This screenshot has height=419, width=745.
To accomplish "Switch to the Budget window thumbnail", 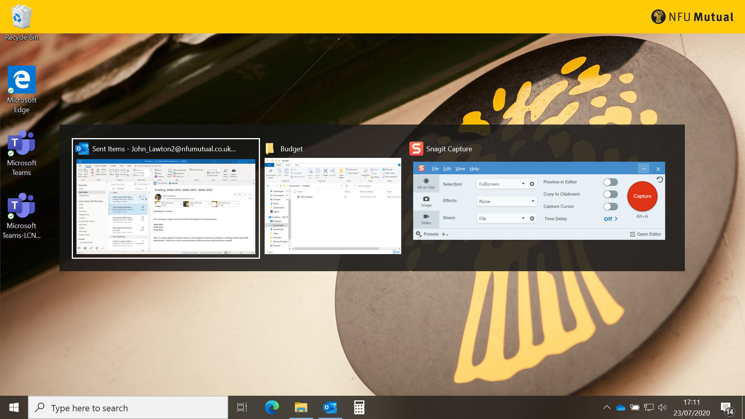I will point(333,206).
